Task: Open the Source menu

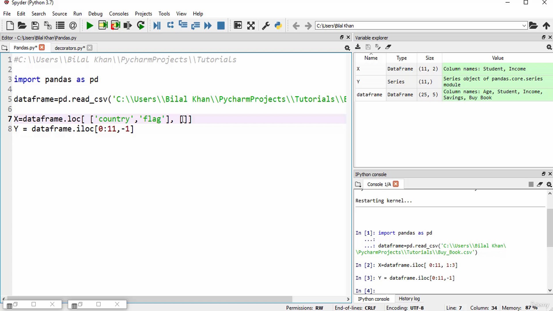Action: click(x=59, y=14)
